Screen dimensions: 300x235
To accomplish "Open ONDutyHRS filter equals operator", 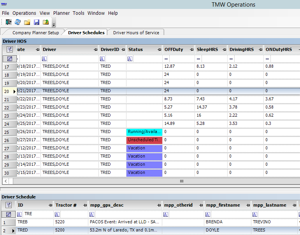I will click(x=267, y=59).
